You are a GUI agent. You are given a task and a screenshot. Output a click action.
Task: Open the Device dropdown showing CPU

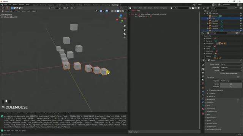point(231,71)
